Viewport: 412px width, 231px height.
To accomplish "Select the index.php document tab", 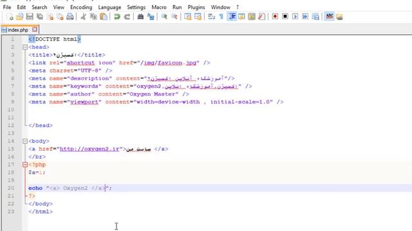I will (17, 30).
